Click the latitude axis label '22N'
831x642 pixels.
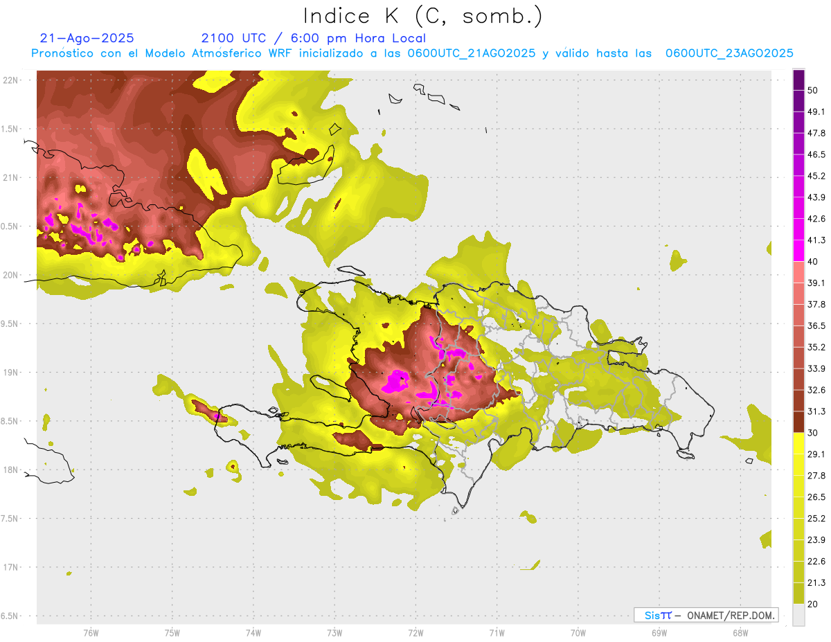pos(10,80)
